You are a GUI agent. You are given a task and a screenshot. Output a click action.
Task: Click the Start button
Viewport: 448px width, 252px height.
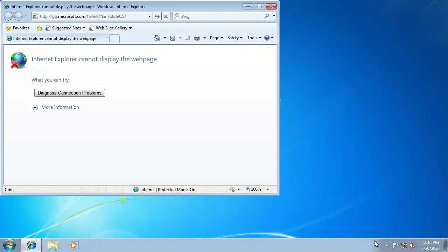[9, 245]
